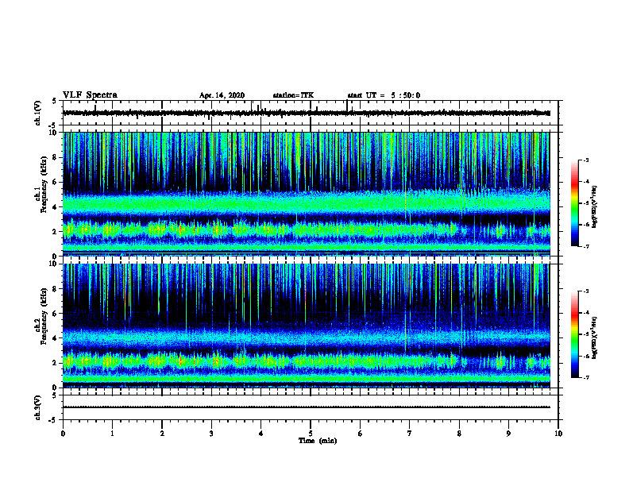This screenshot has height=486, width=629.
Task: Click the ch.2 "Frequency (kHz)" axis label
Action: point(44,316)
